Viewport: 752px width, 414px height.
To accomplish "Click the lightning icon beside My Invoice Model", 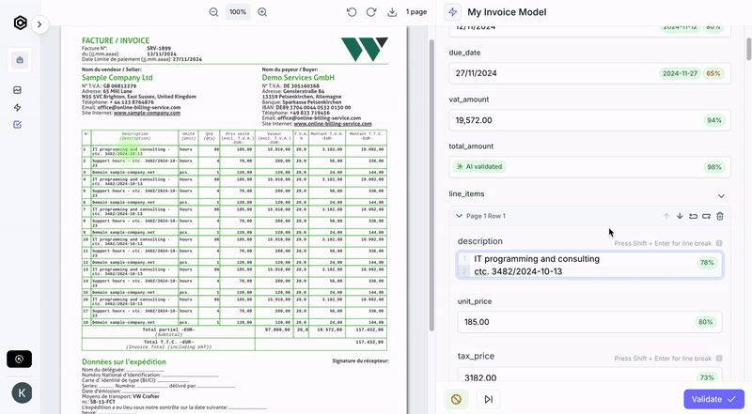I will (x=452, y=12).
